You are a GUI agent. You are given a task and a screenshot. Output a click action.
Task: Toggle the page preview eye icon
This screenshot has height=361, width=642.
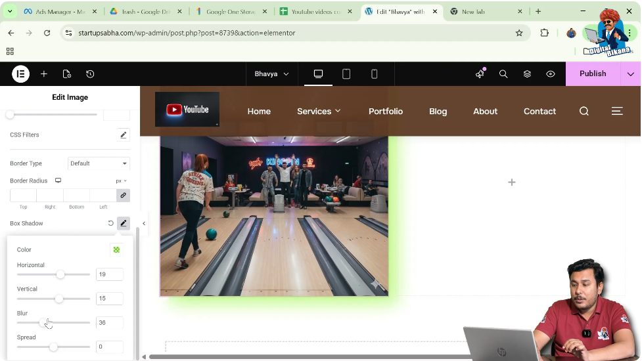coord(551,74)
